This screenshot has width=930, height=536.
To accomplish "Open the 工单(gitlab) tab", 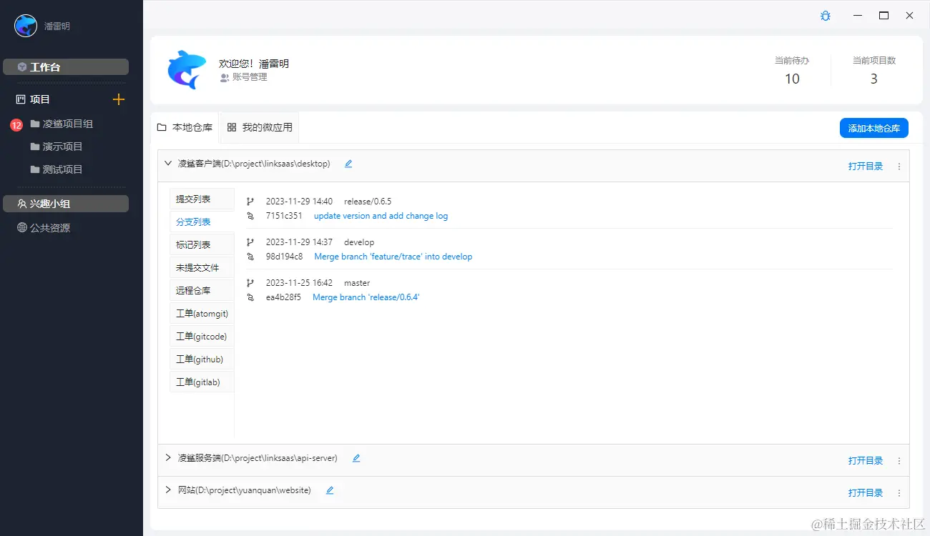I will [202, 382].
